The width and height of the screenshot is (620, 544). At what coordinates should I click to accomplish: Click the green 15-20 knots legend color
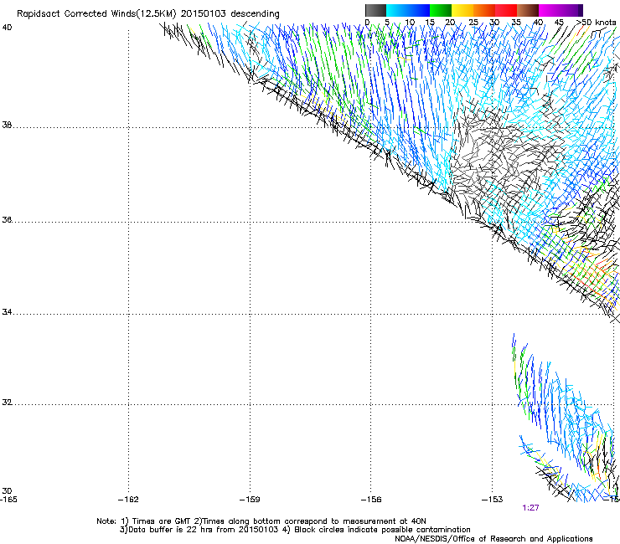point(441,10)
